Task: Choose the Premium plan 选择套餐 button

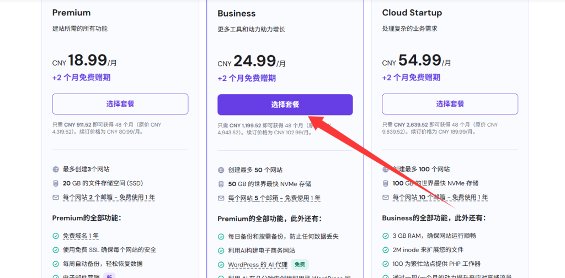Action: (x=120, y=104)
